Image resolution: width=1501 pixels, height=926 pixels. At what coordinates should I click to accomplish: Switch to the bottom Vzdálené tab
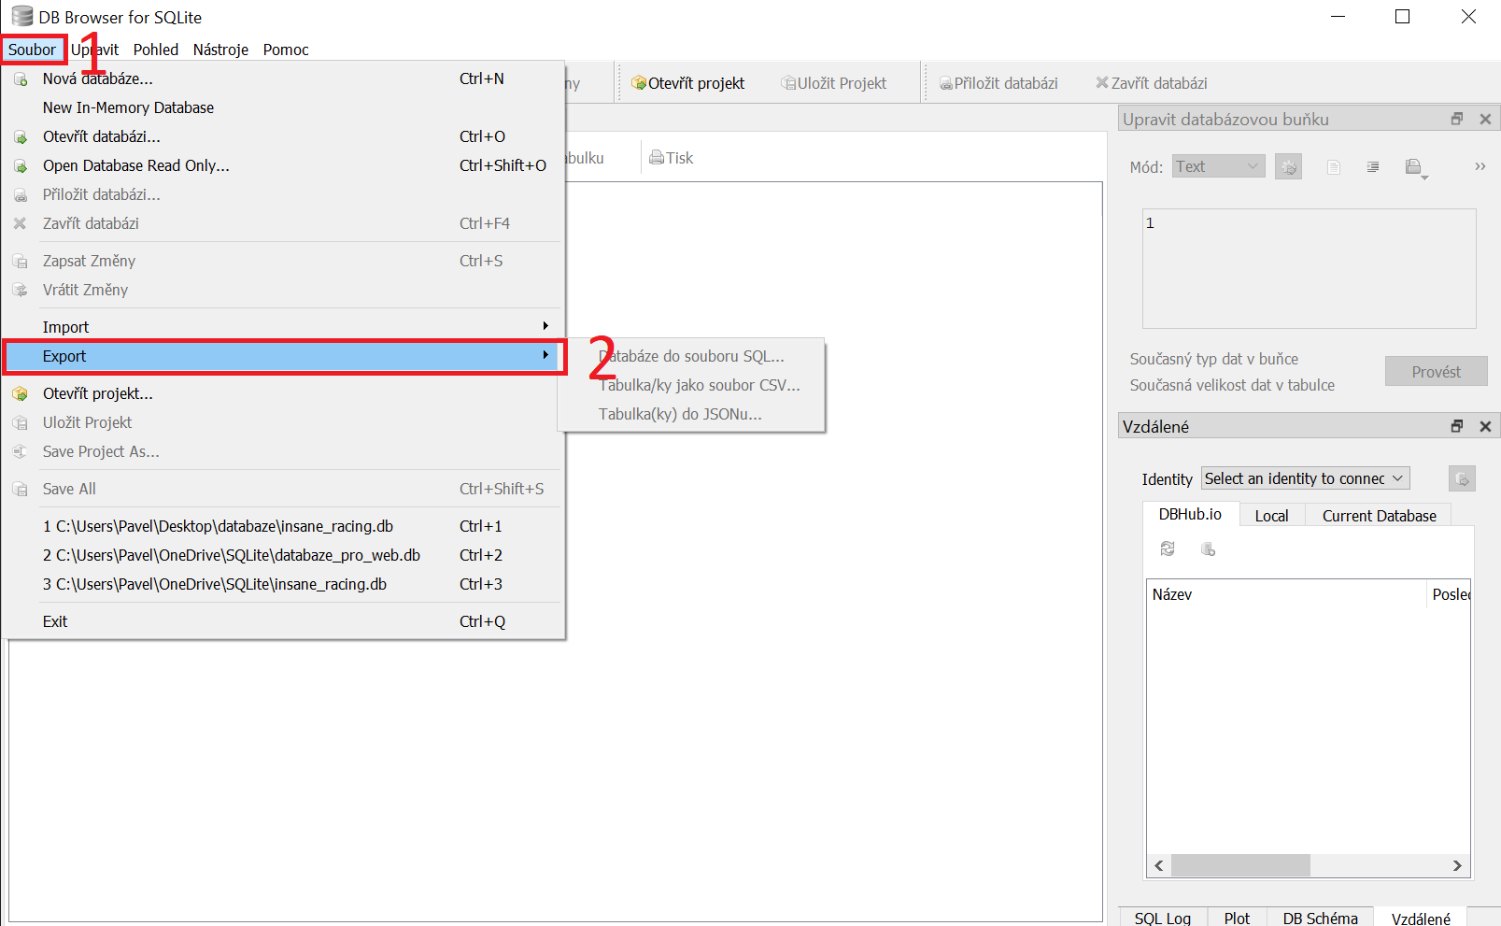[x=1421, y=918]
